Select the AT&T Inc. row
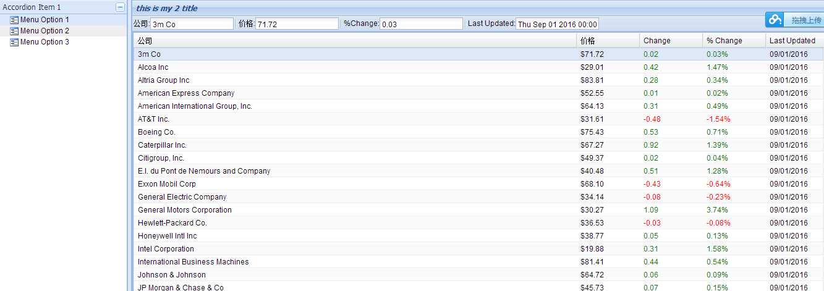This screenshot has height=291, width=824. [478, 119]
